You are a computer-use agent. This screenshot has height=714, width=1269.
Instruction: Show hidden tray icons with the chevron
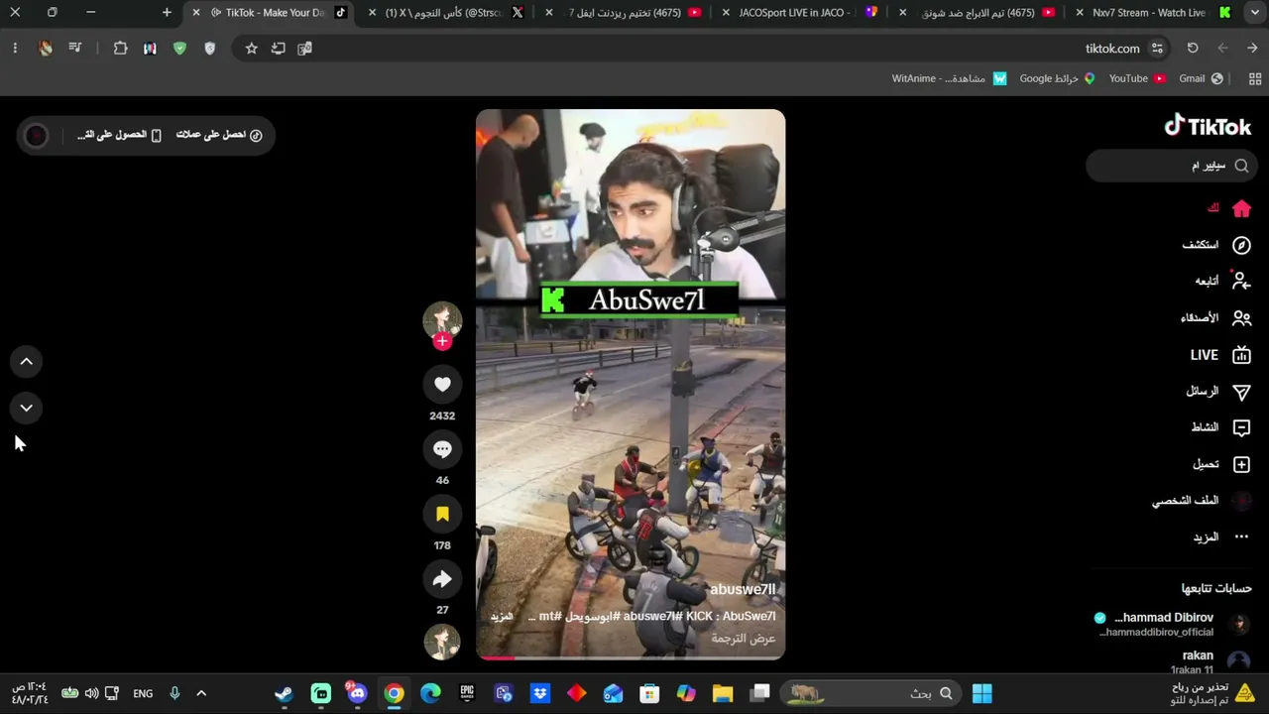(201, 693)
